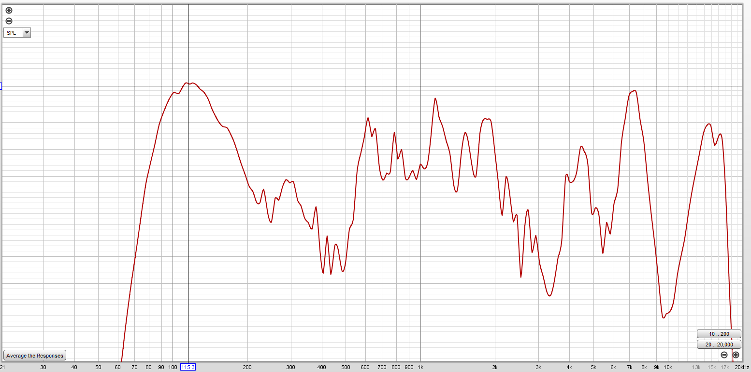This screenshot has height=372, width=751.
Task: Click the 10k frequency axis label
Action: (668, 368)
